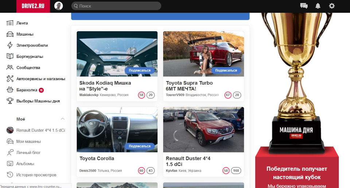
Task: Open Toyota Supra Turbo 6MT МЕЧТА title
Action: 189,86
